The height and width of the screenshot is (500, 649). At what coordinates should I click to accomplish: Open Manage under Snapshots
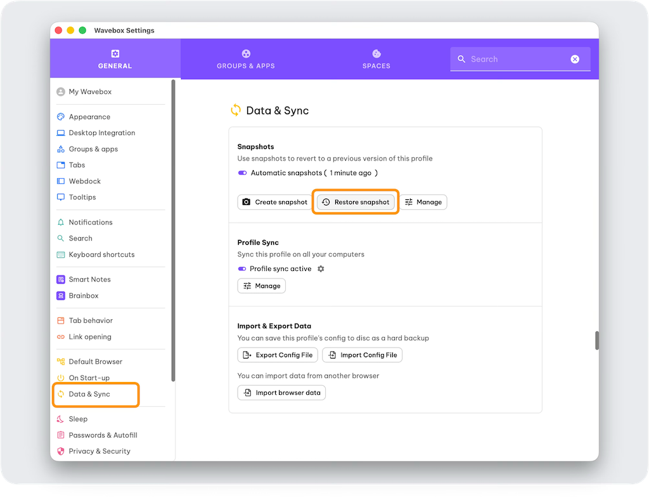point(423,202)
